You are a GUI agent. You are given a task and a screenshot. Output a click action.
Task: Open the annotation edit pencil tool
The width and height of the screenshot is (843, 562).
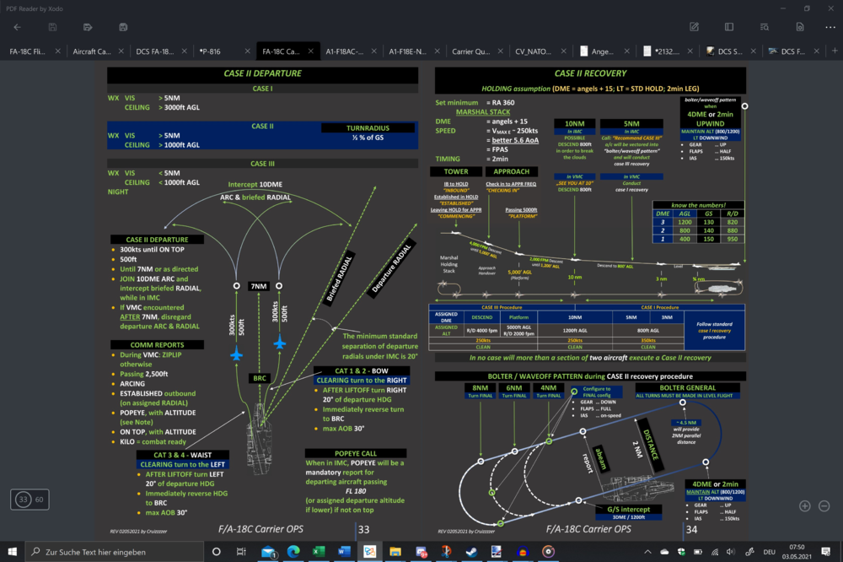coord(694,27)
